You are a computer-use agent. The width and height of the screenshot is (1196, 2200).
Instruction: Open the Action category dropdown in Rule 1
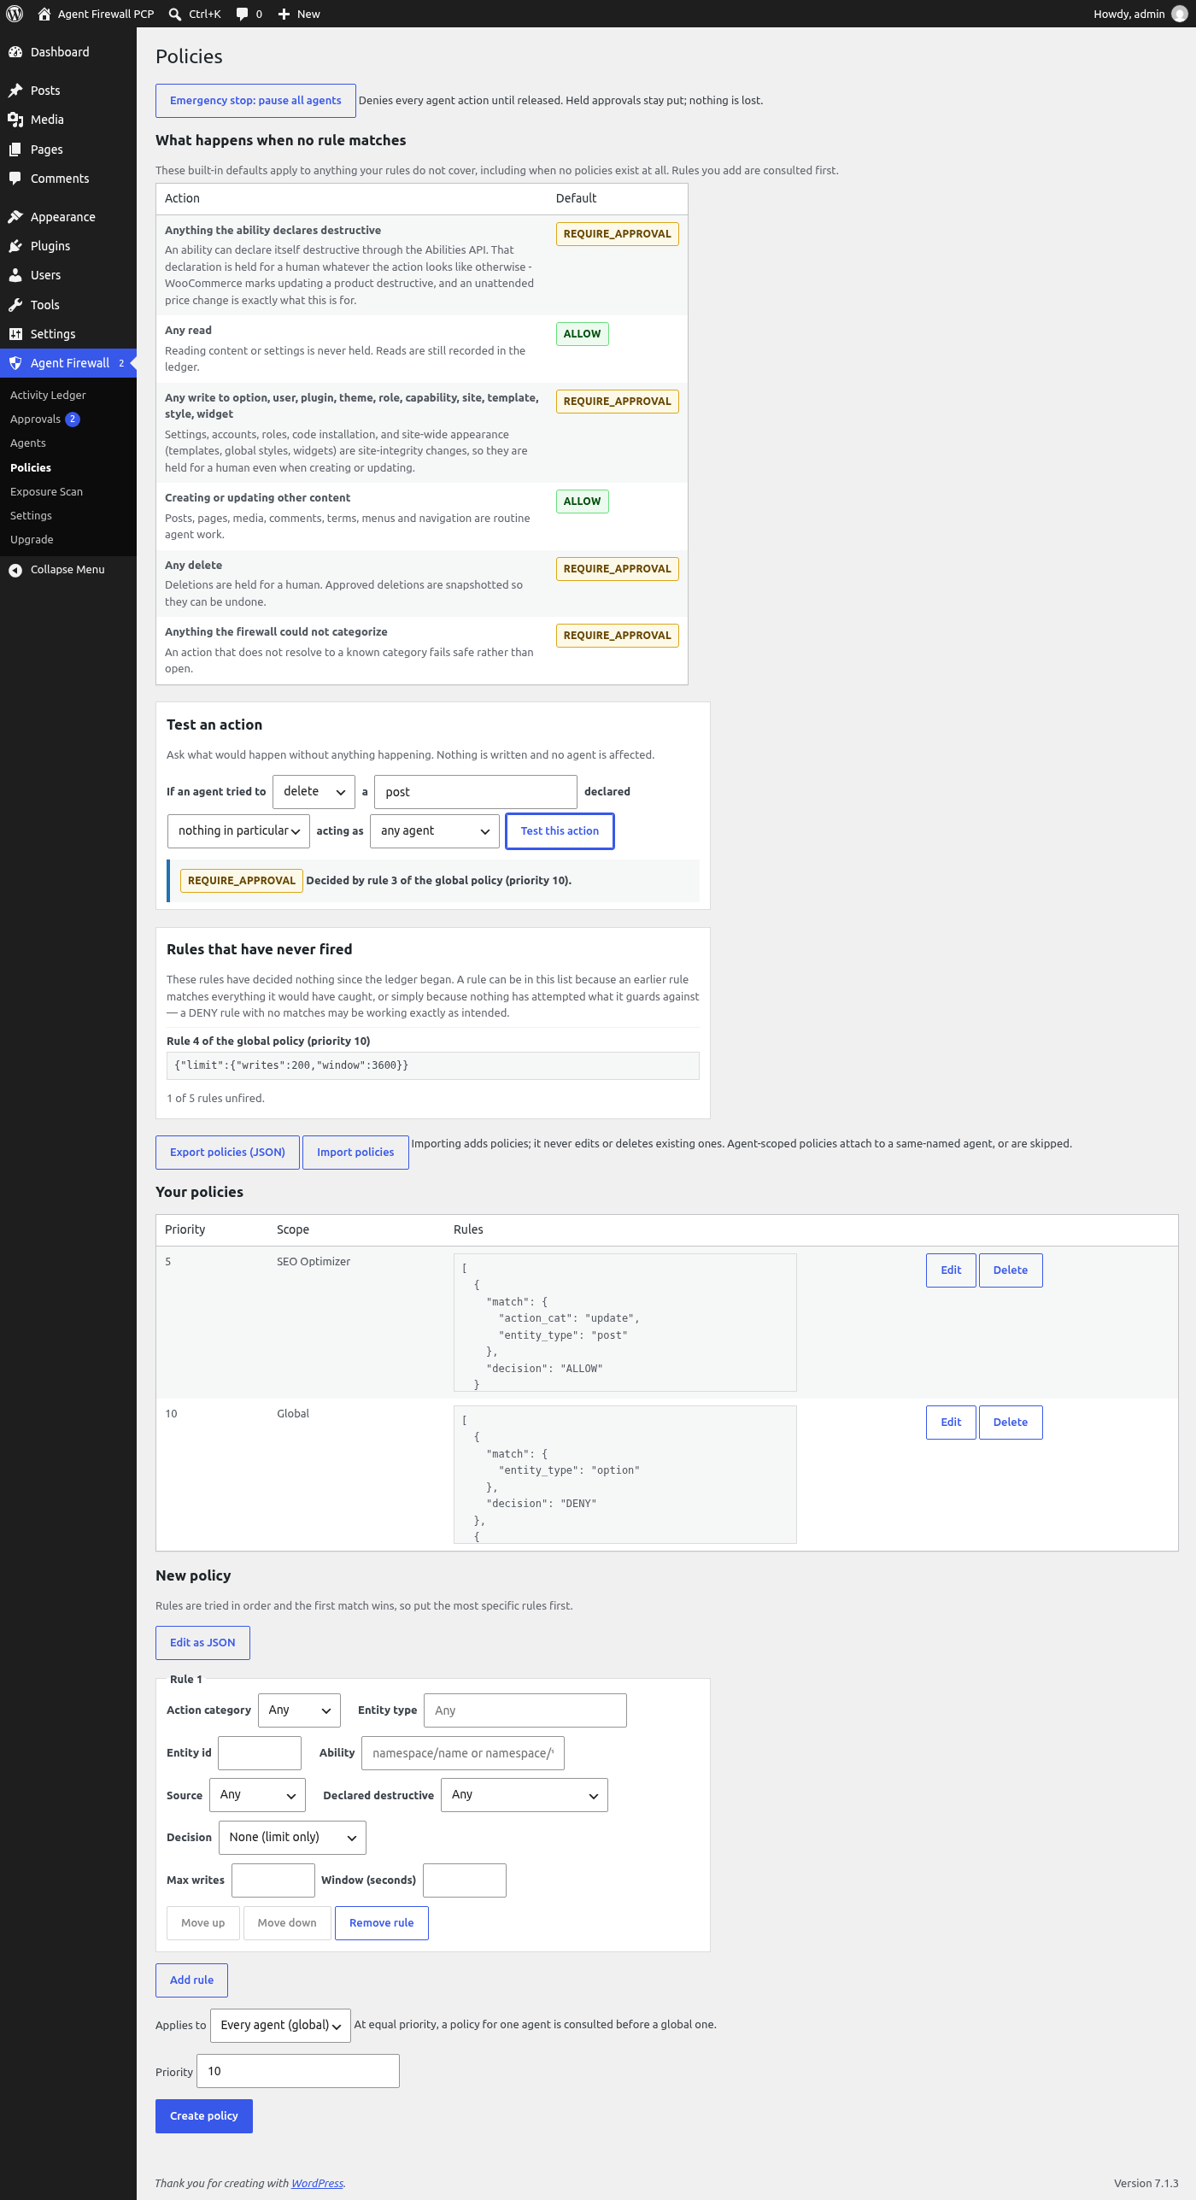(299, 1710)
